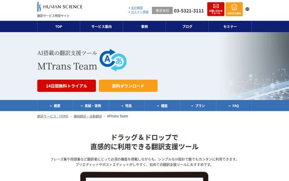Image resolution: width=289 pixels, height=181 pixels.
Task: Open the orange お役立ち資料 document button
Action: point(234,9)
